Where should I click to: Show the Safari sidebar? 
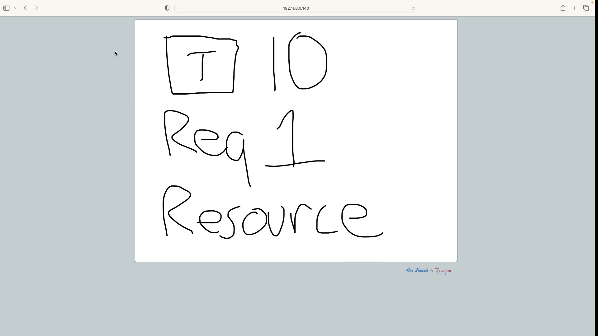(x=6, y=8)
